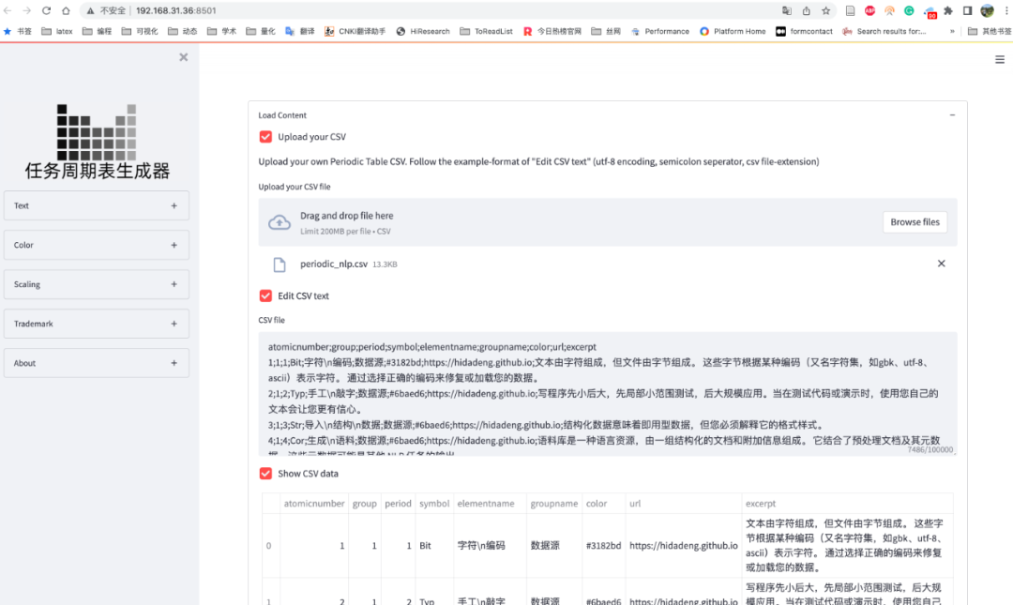Click the #3182bd color cell

point(603,546)
